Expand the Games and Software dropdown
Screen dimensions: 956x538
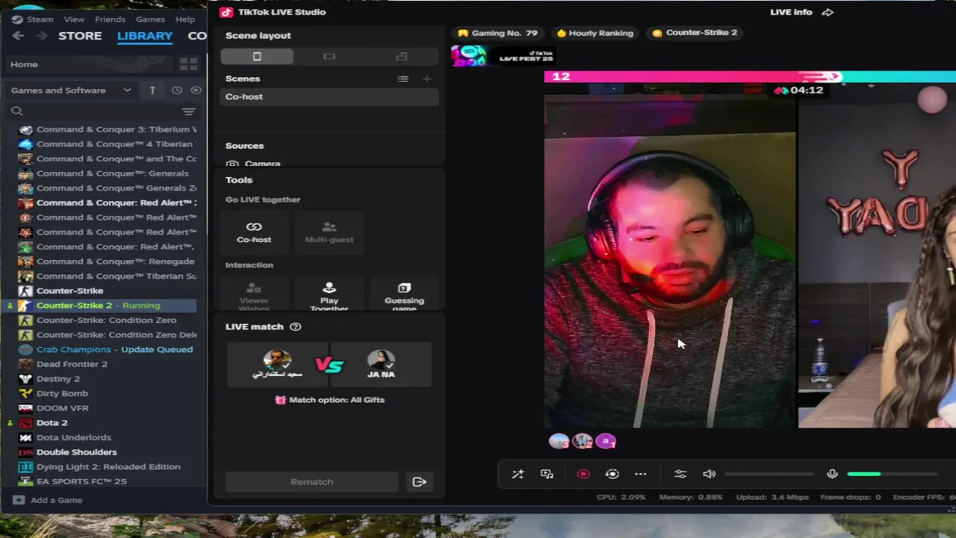pyautogui.click(x=70, y=90)
